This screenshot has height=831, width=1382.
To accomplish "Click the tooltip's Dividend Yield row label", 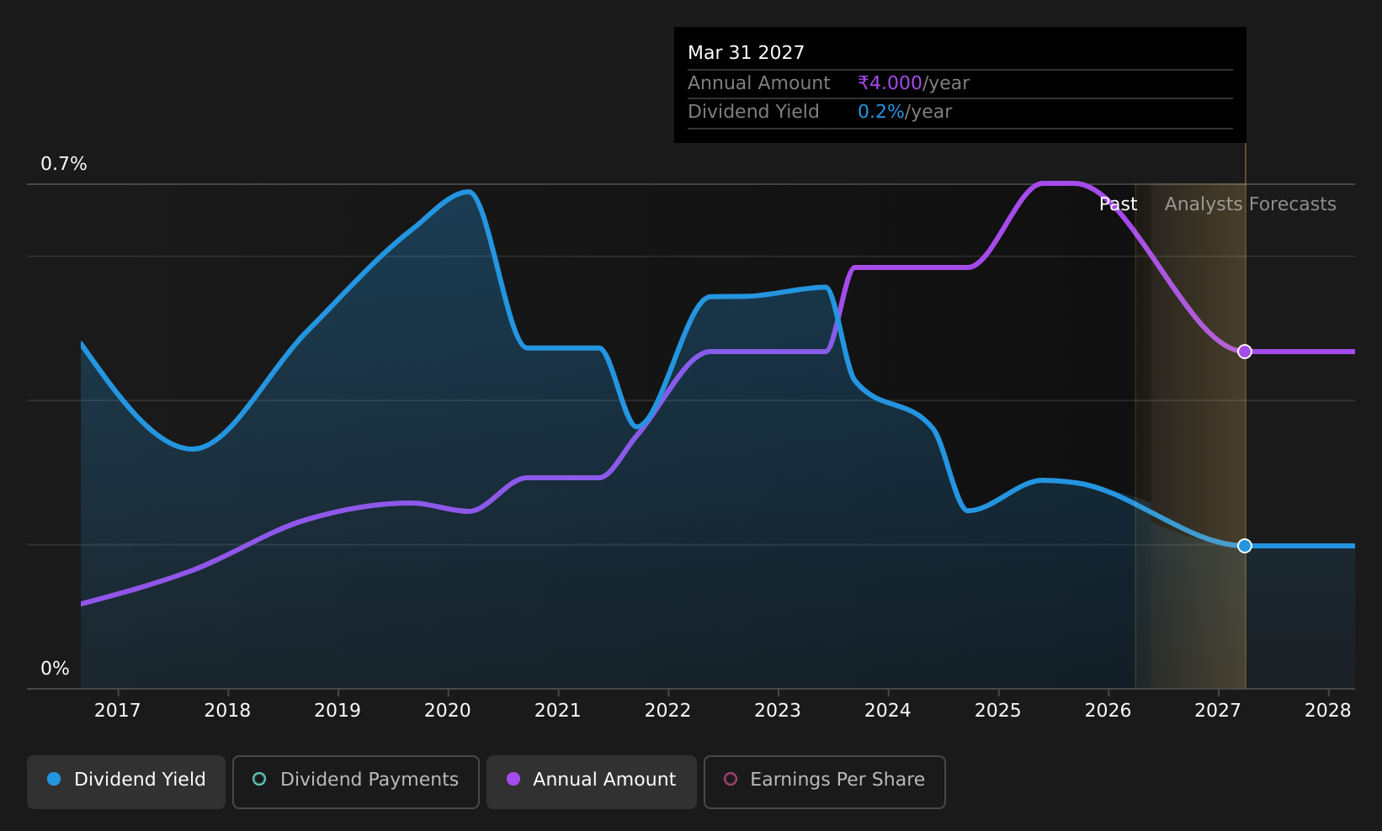I will click(x=753, y=112).
